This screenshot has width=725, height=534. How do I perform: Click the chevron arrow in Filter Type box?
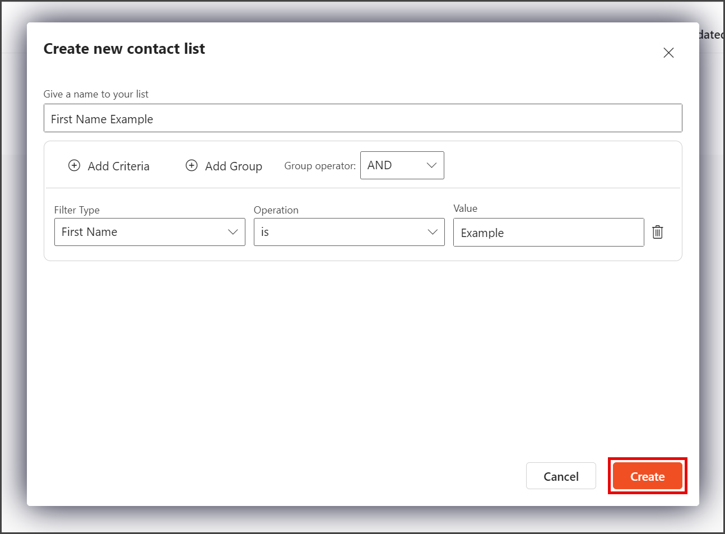pos(233,232)
